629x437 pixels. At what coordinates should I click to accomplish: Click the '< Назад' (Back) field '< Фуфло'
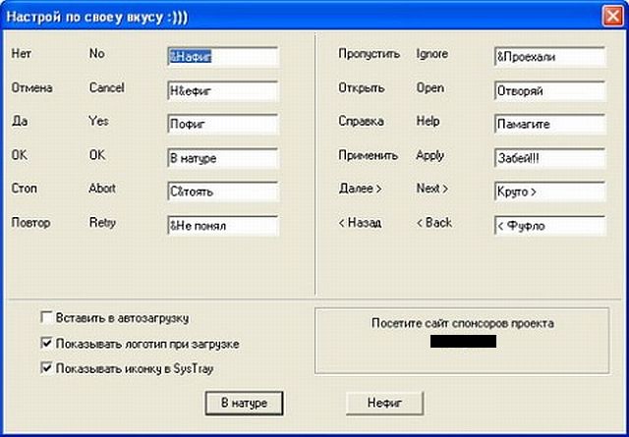[x=549, y=226]
